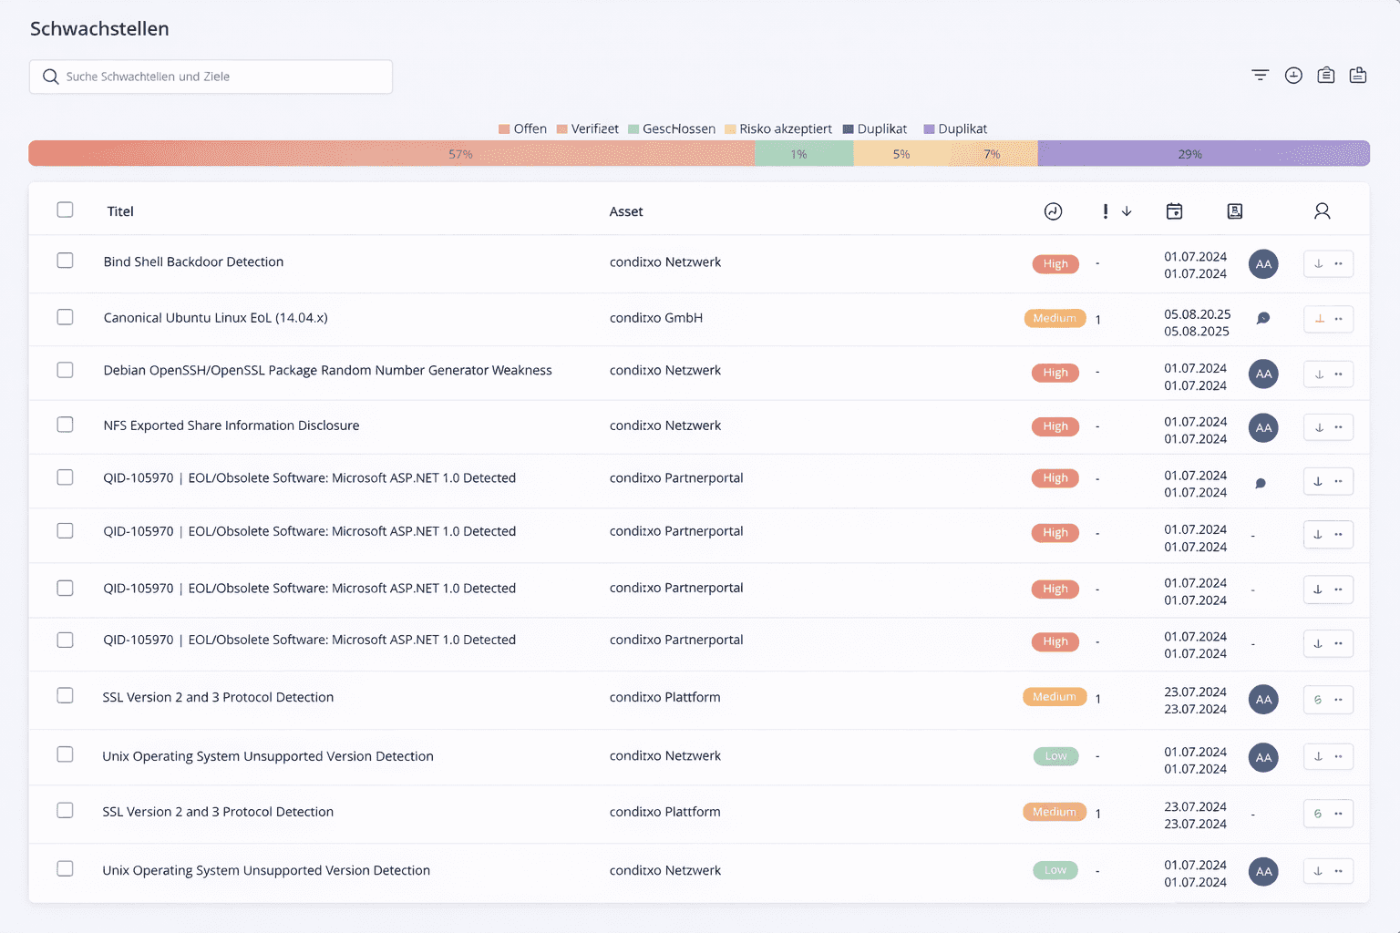
Task: Open the ellipsis menu on Bind Shell Backdoor row
Action: [x=1339, y=263]
